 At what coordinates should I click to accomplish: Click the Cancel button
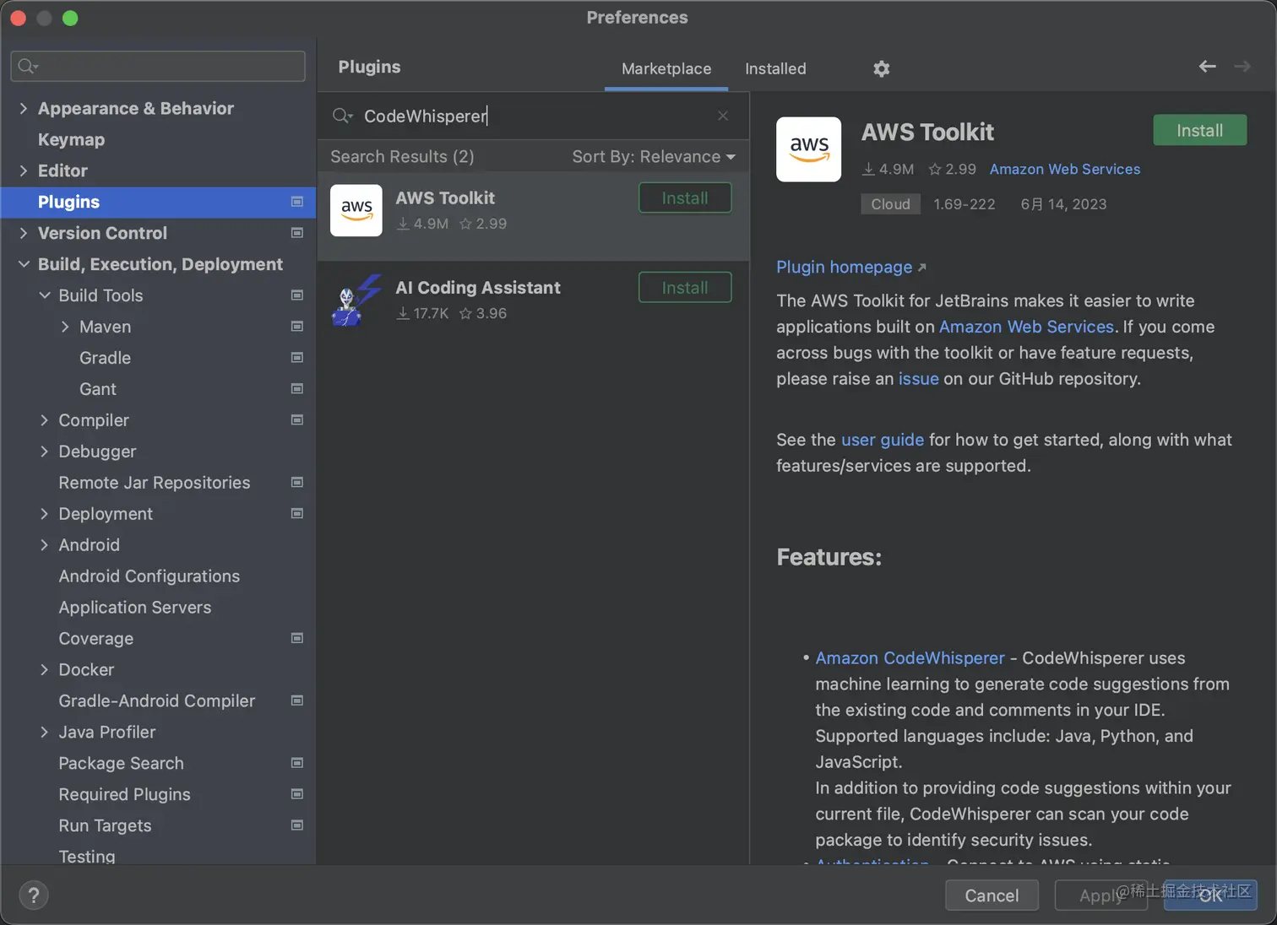(x=992, y=895)
